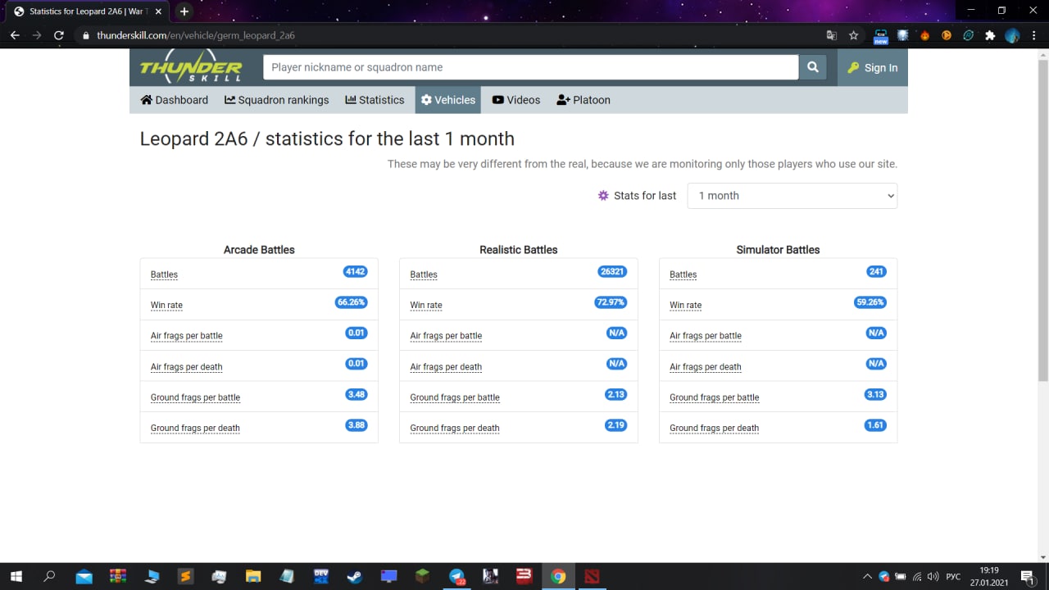Bookmark this page with the star
The height and width of the screenshot is (590, 1049).
[854, 35]
